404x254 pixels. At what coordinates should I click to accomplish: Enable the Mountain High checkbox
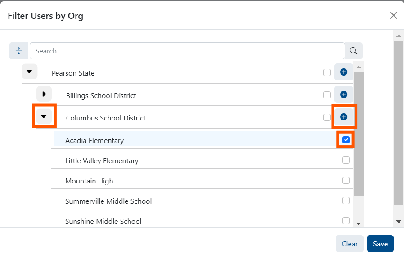coord(346,180)
